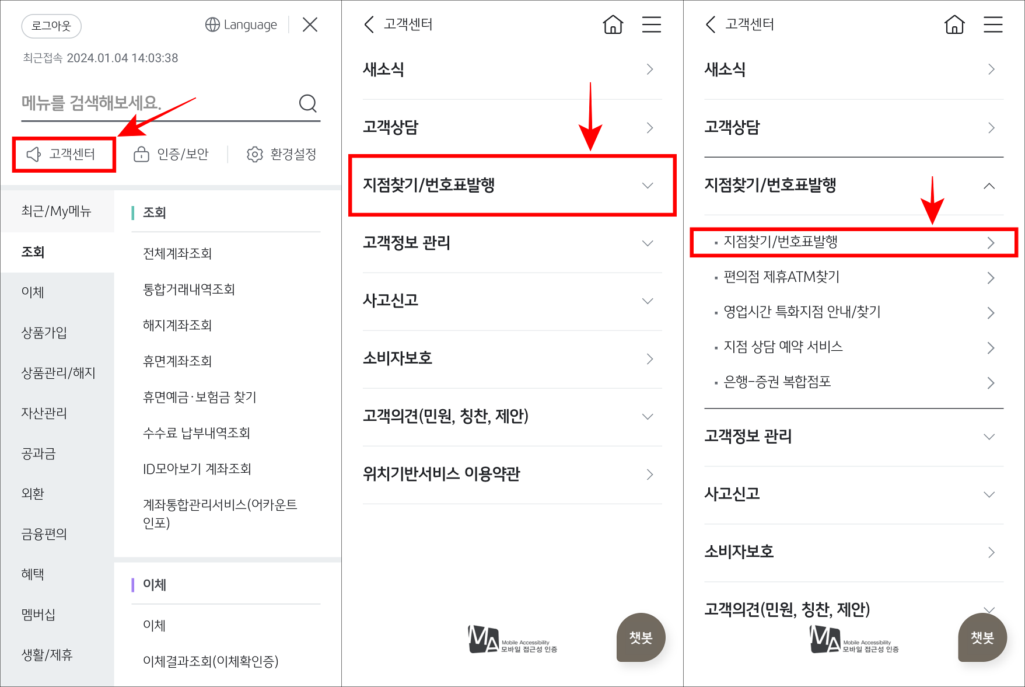
Task: Open the 전체계좌조회 link
Action: (177, 253)
